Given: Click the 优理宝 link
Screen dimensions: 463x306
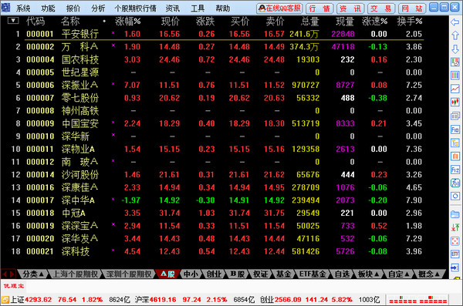Looking at the screenshot, I should coord(14,286).
